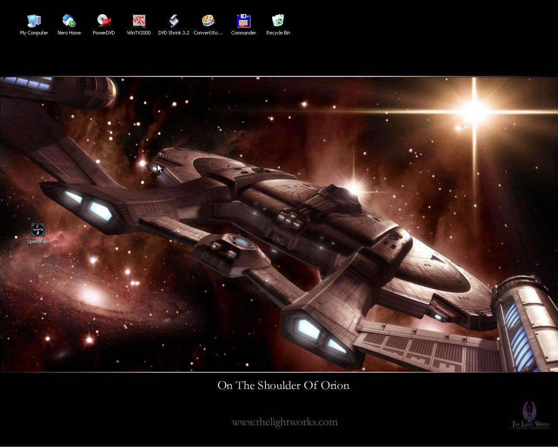Click the 'WinTV2000' text label
Viewport: 558px width, 447px height.
pyautogui.click(x=139, y=33)
